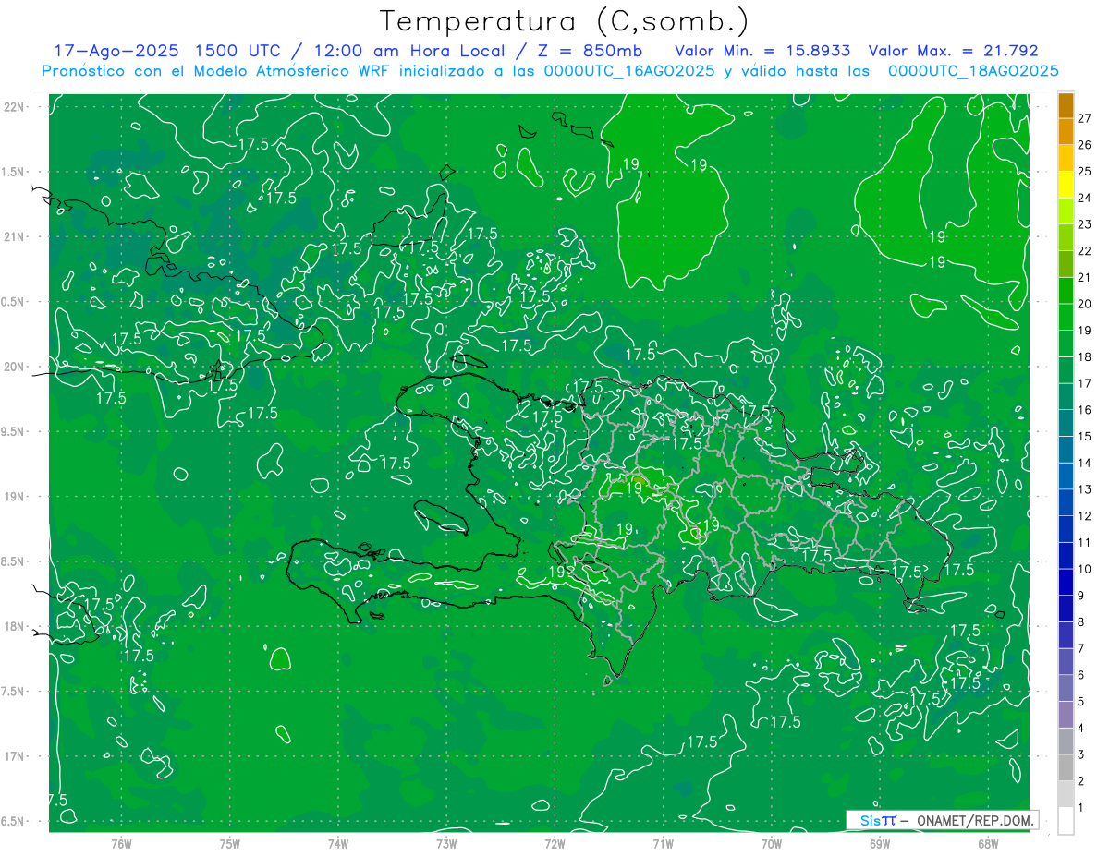The image size is (1109, 856).
Task: Click the teal legend band between 15 and 16
Action: pos(1066,423)
